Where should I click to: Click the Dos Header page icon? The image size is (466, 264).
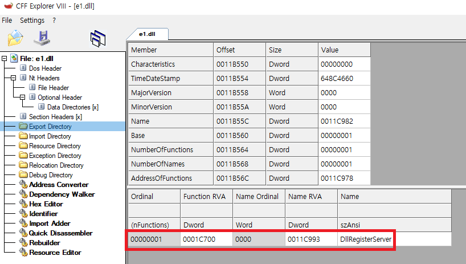coord(23,68)
